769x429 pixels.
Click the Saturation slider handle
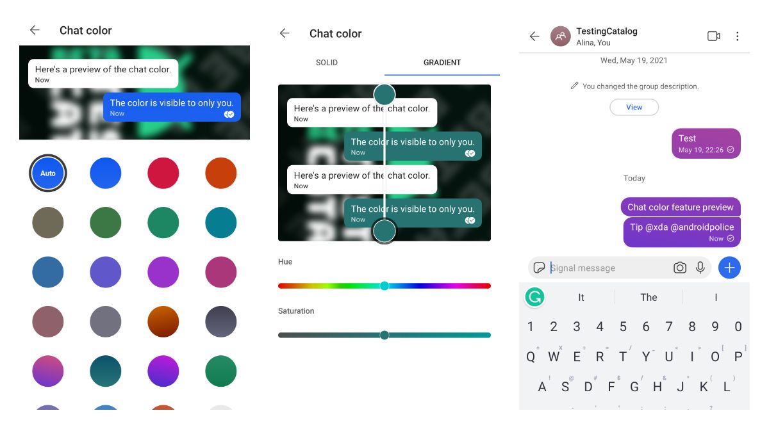(x=384, y=335)
